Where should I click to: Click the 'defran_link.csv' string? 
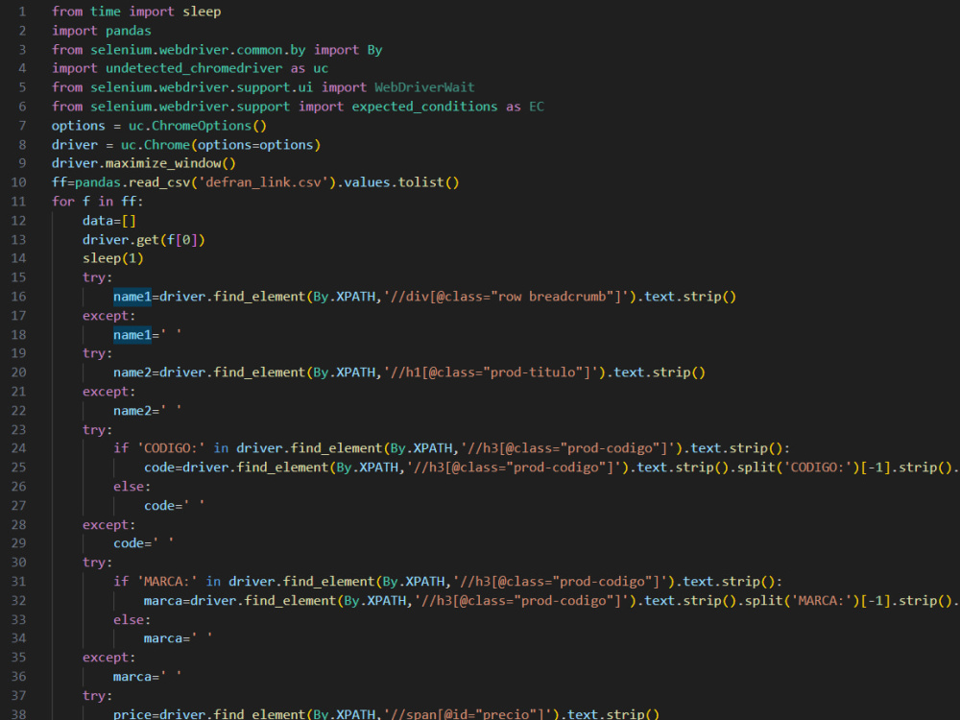263,182
